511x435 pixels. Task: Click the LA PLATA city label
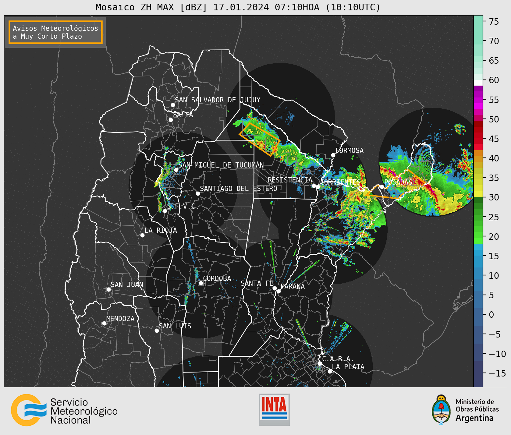pos(348,367)
